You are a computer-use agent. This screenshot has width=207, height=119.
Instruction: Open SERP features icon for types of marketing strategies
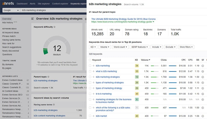(x=203, y=83)
